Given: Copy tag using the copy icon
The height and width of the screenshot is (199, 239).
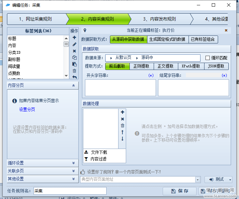Looking at the screenshot, I should 74,58.
